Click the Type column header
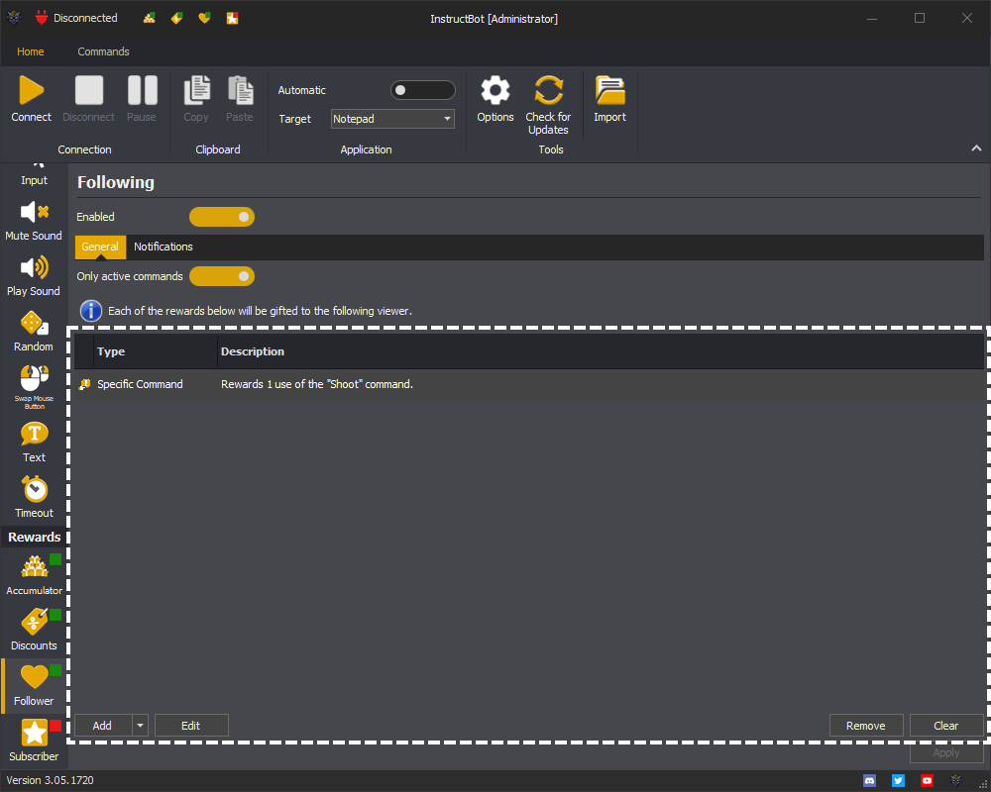This screenshot has width=991, height=792. [157, 351]
